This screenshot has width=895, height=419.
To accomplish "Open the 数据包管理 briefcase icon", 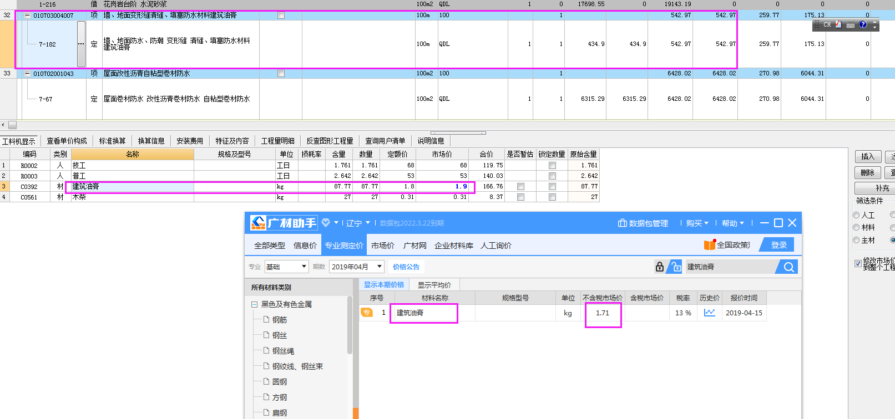I will click(x=622, y=223).
